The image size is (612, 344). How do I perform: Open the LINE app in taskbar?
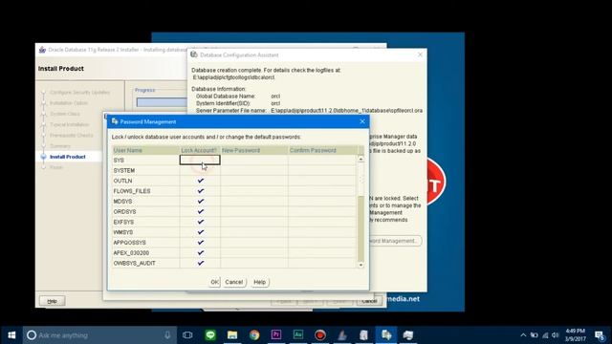coord(210,335)
